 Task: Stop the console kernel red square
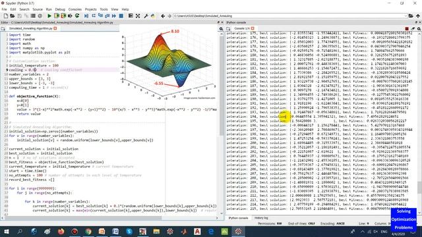[407, 28]
